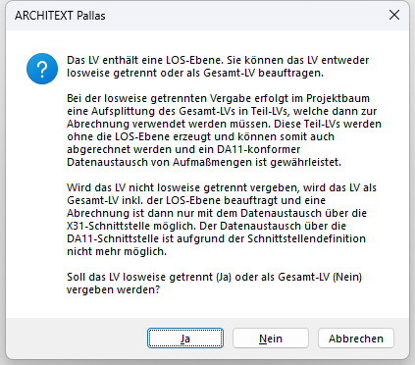Click the question 'Soll das LV losweise getrennt'
Image resolution: width=415 pixels, height=365 pixels.
pos(214,284)
